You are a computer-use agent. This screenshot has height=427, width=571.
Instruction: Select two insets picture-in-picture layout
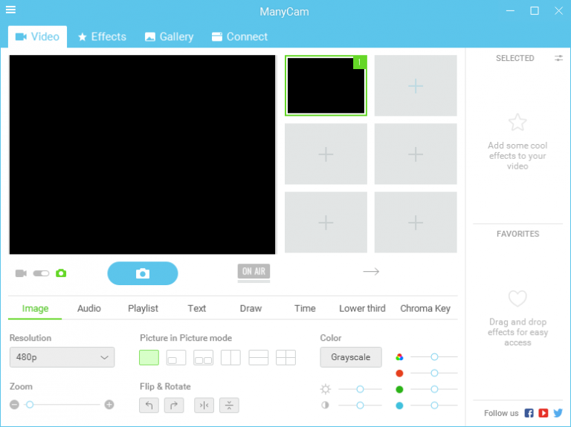click(x=204, y=357)
